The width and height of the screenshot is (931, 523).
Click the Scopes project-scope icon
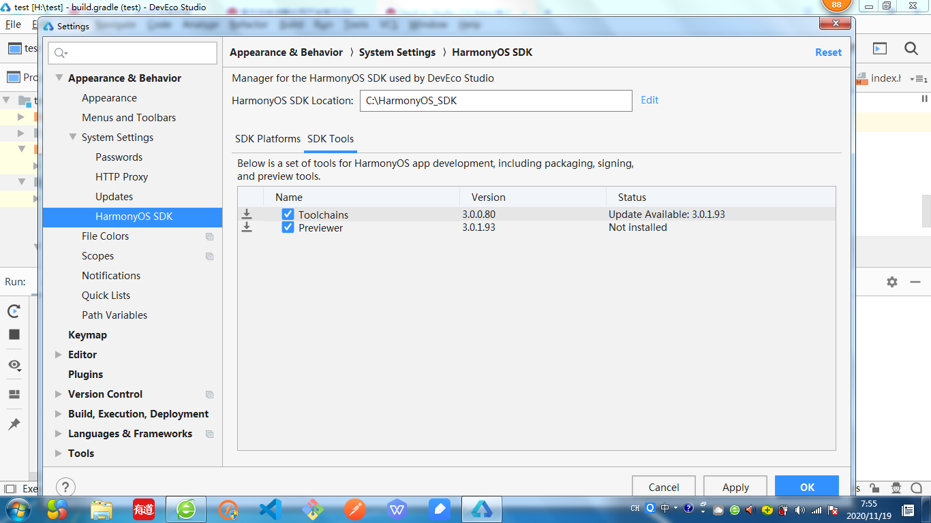point(209,257)
